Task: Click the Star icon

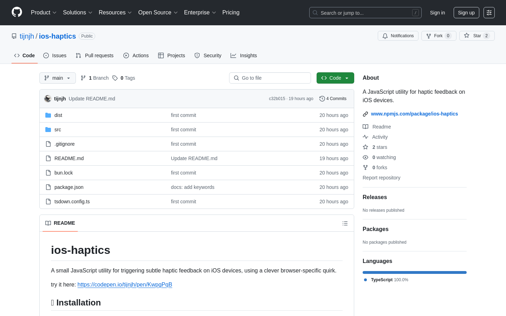Action: pyautogui.click(x=467, y=35)
